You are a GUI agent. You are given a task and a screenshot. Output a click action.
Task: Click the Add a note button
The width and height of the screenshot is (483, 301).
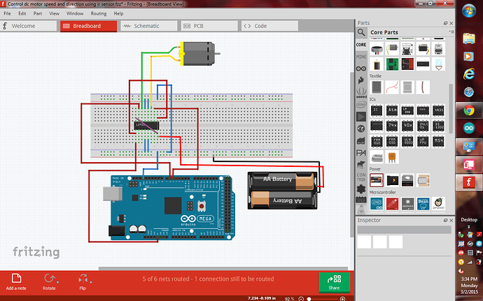16,281
